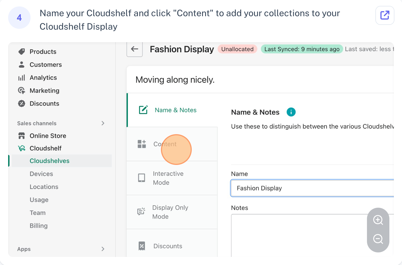Click the Fashion Display page title

(182, 49)
